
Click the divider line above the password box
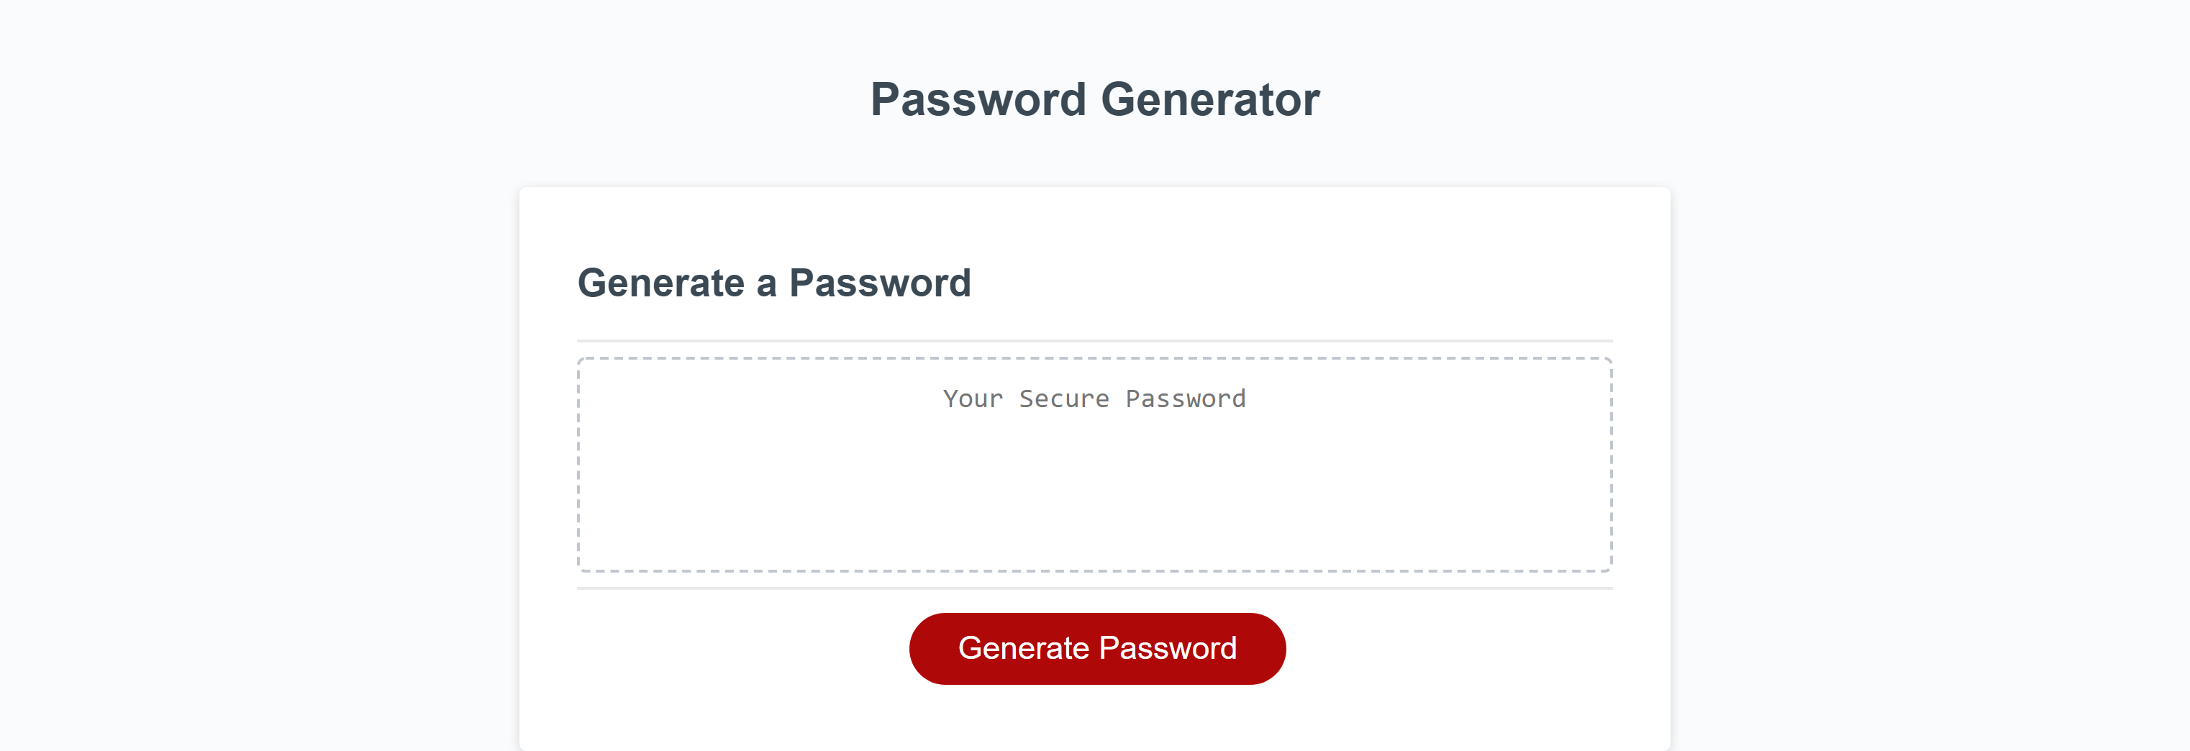point(1094,339)
